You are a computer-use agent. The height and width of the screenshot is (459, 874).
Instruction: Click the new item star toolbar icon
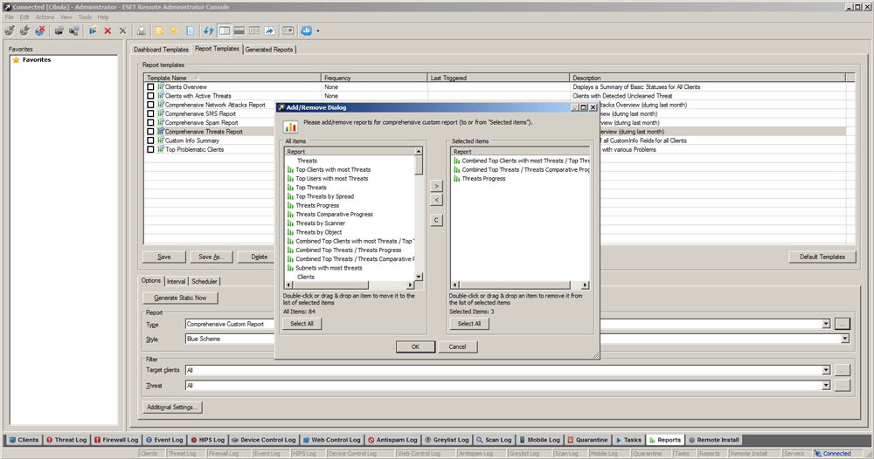pyautogui.click(x=94, y=31)
